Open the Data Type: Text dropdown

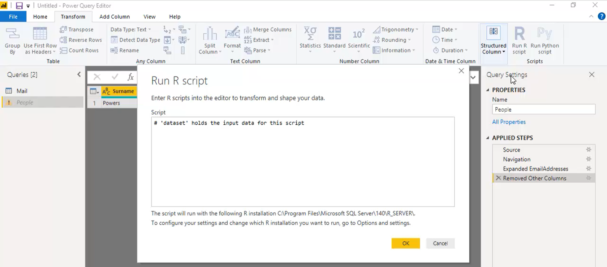[x=131, y=29]
